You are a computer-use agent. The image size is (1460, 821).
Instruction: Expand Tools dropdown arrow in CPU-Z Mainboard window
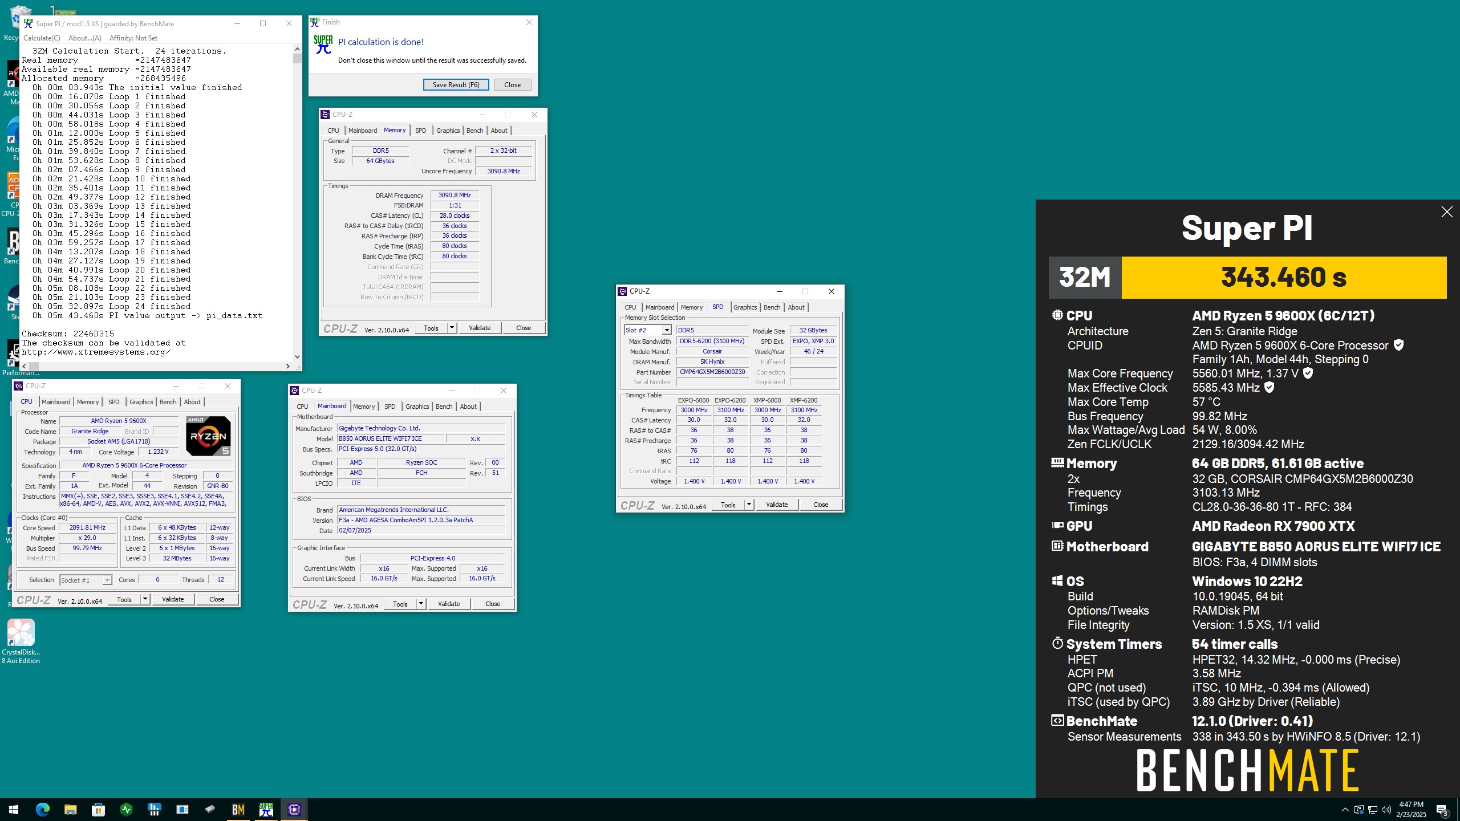(421, 604)
